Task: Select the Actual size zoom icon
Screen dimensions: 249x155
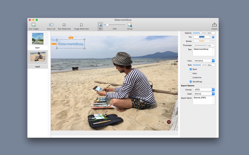Action: pyautogui.click(x=130, y=25)
